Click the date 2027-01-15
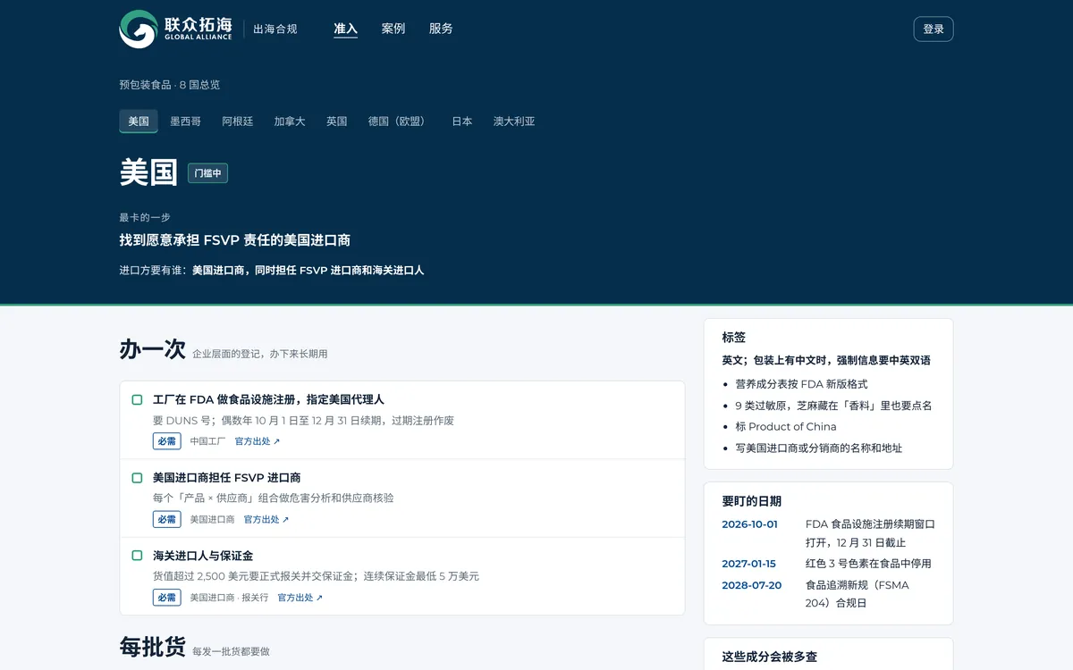Image resolution: width=1073 pixels, height=670 pixels. (749, 564)
